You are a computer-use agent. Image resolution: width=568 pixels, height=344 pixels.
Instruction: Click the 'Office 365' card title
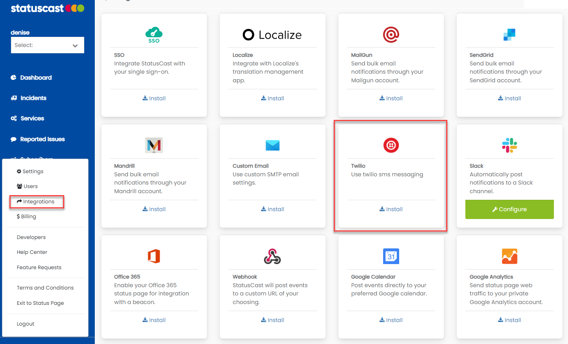click(x=127, y=277)
